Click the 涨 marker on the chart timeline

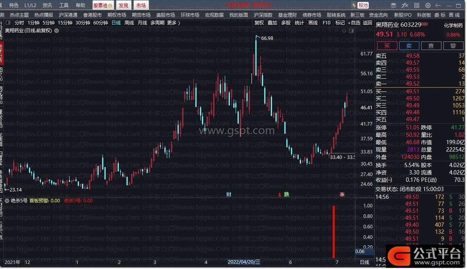click(x=342, y=195)
